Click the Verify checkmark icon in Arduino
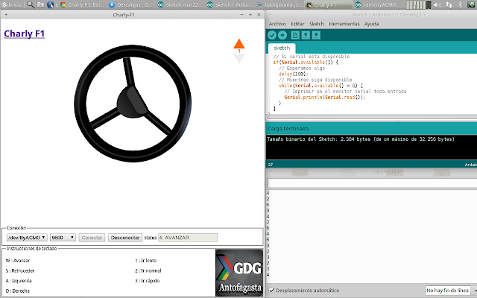Image resolution: width=477 pixels, height=298 pixels. click(x=271, y=35)
